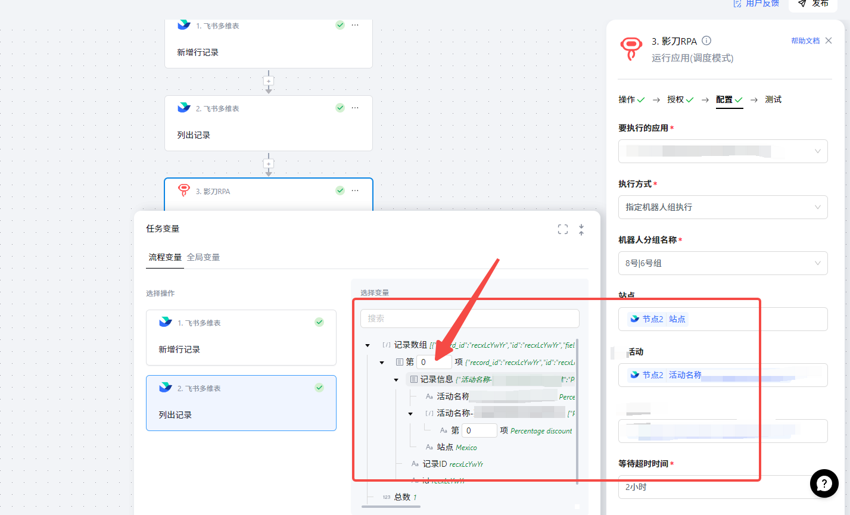Open the more menu on canvas node 1
Screen dimensions: 850x515
pyautogui.click(x=356, y=25)
